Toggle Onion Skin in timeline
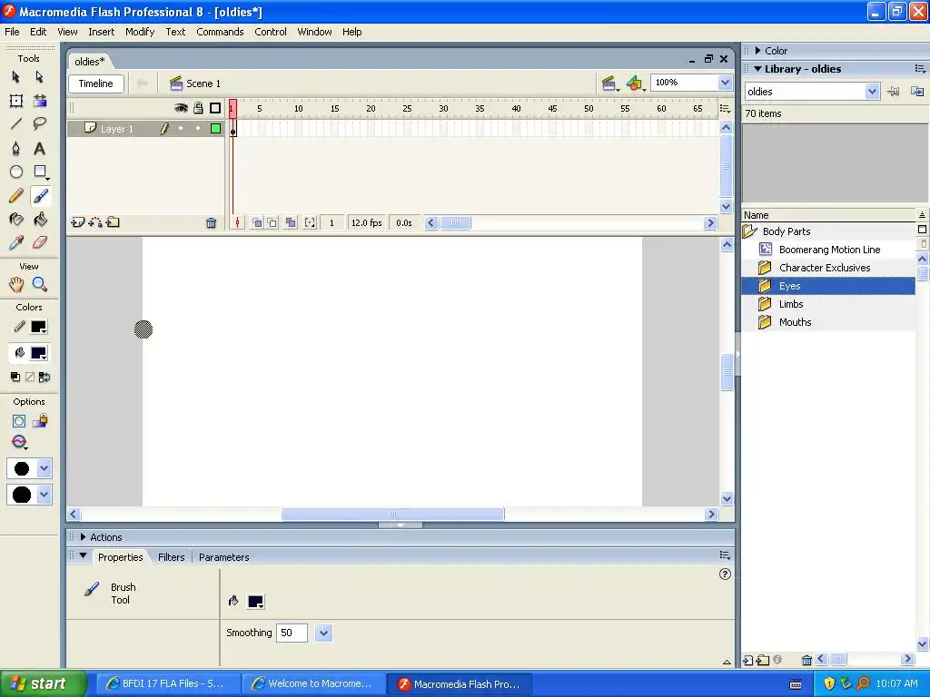The image size is (930, 697). click(x=257, y=223)
